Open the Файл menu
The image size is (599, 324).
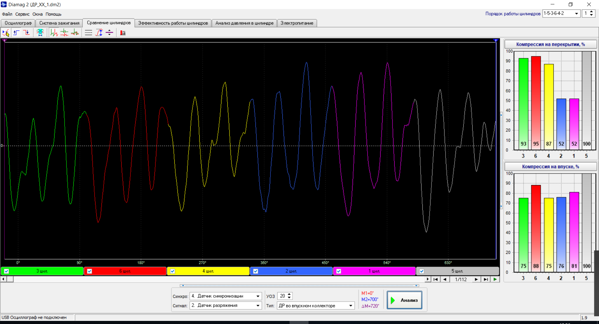(7, 14)
